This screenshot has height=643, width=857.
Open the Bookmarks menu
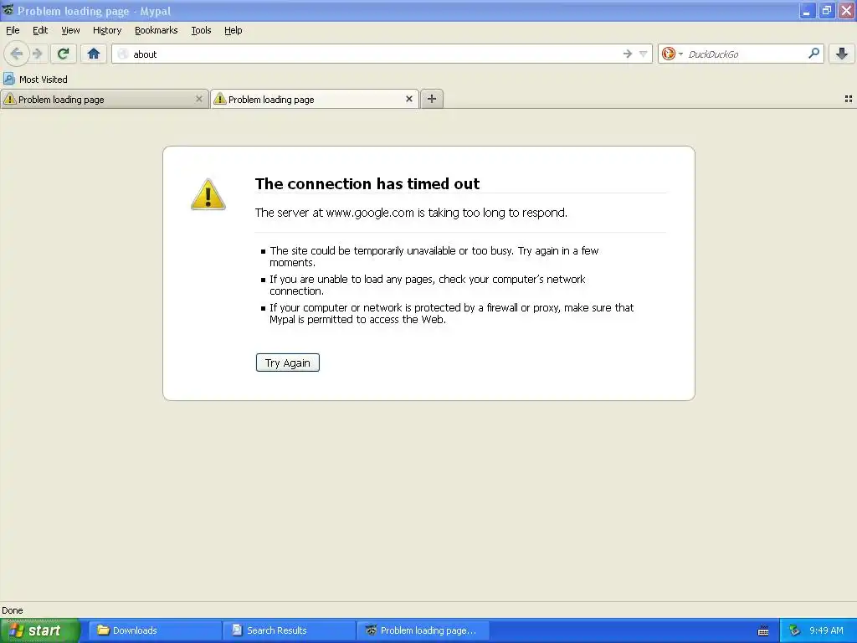(x=157, y=30)
